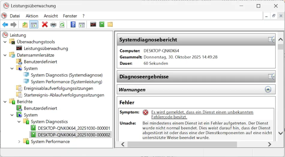This screenshot has width=285, height=157.
Task: Select Benutzerdefiniert under Datensammlersätze
Action: (40, 62)
